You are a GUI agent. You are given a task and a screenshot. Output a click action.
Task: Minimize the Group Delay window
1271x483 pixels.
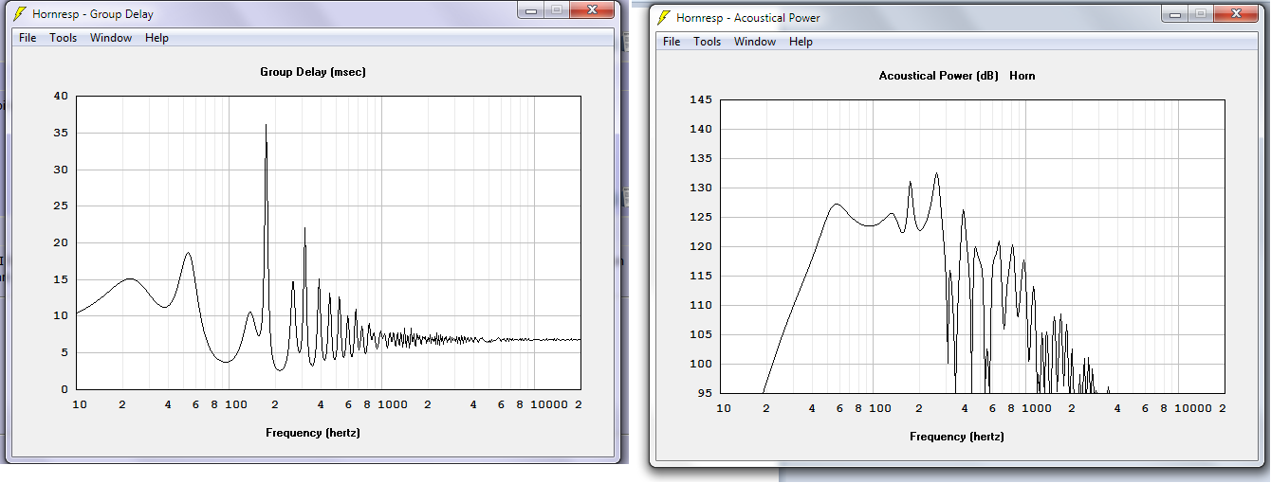pos(531,10)
